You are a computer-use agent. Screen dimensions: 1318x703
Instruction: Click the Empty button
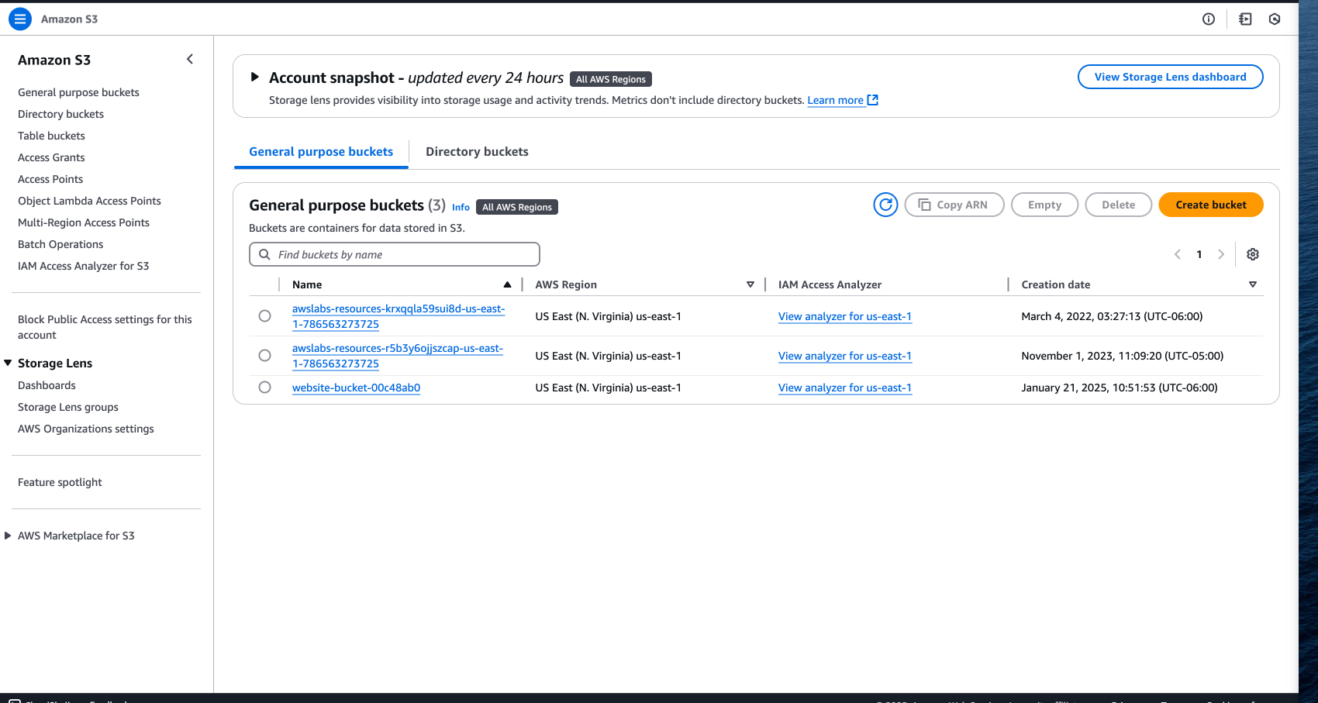click(x=1044, y=205)
